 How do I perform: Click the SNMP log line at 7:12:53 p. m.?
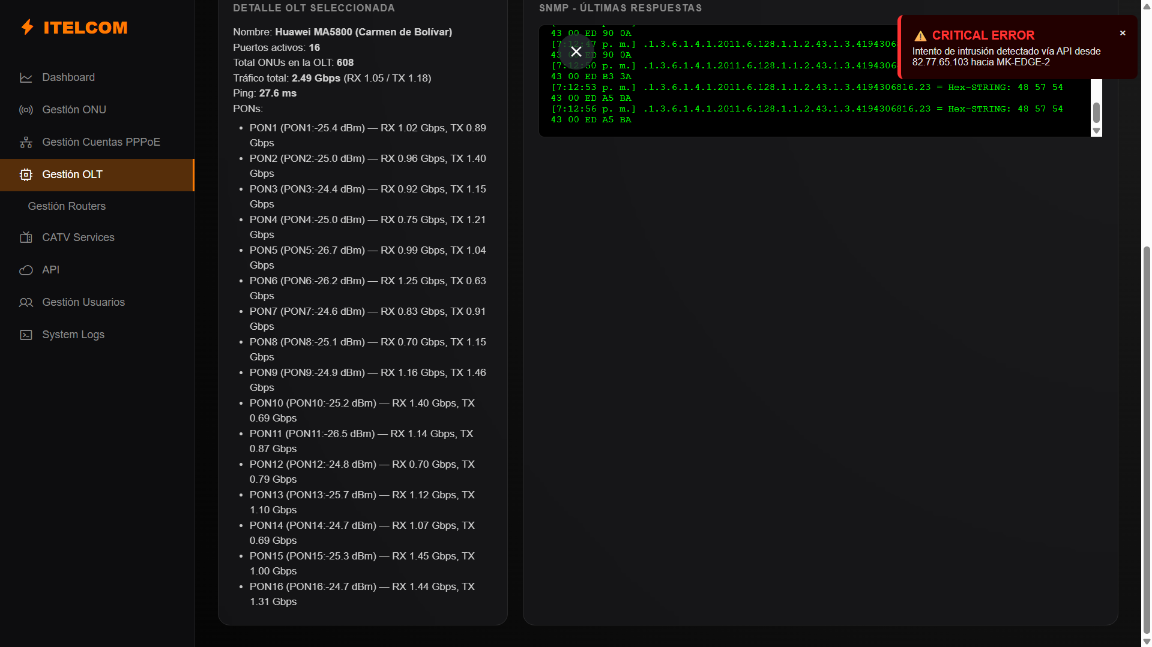click(x=807, y=92)
